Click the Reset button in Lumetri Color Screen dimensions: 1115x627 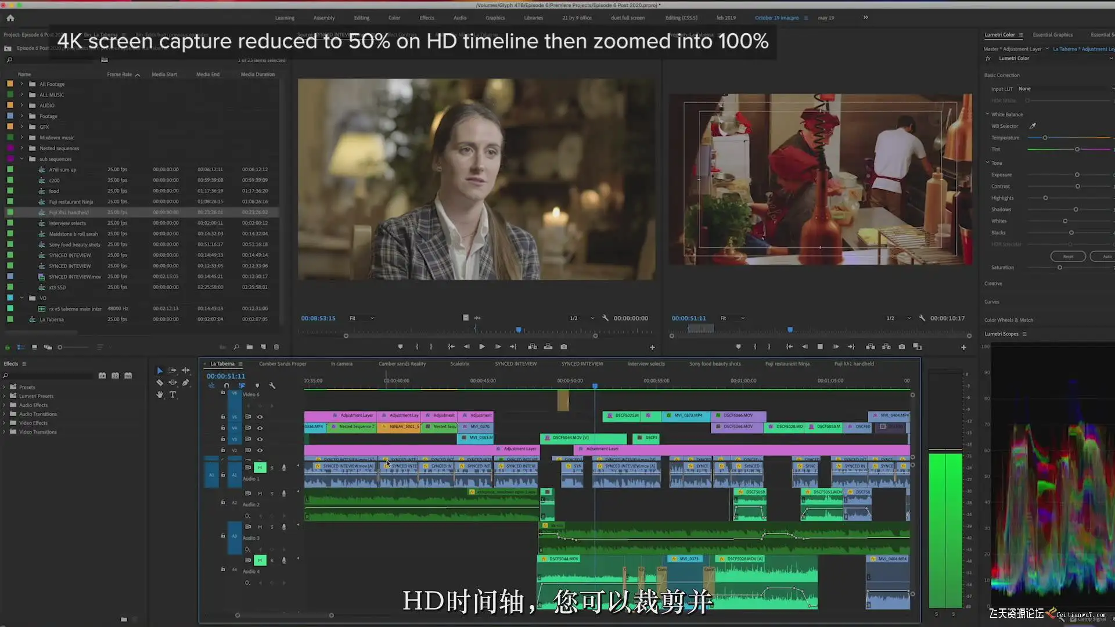[1068, 256]
